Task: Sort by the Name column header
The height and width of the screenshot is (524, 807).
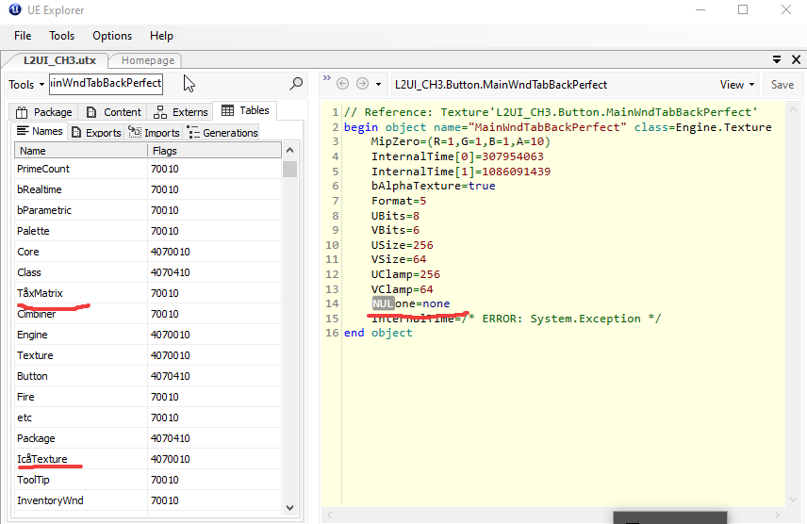Action: point(81,150)
